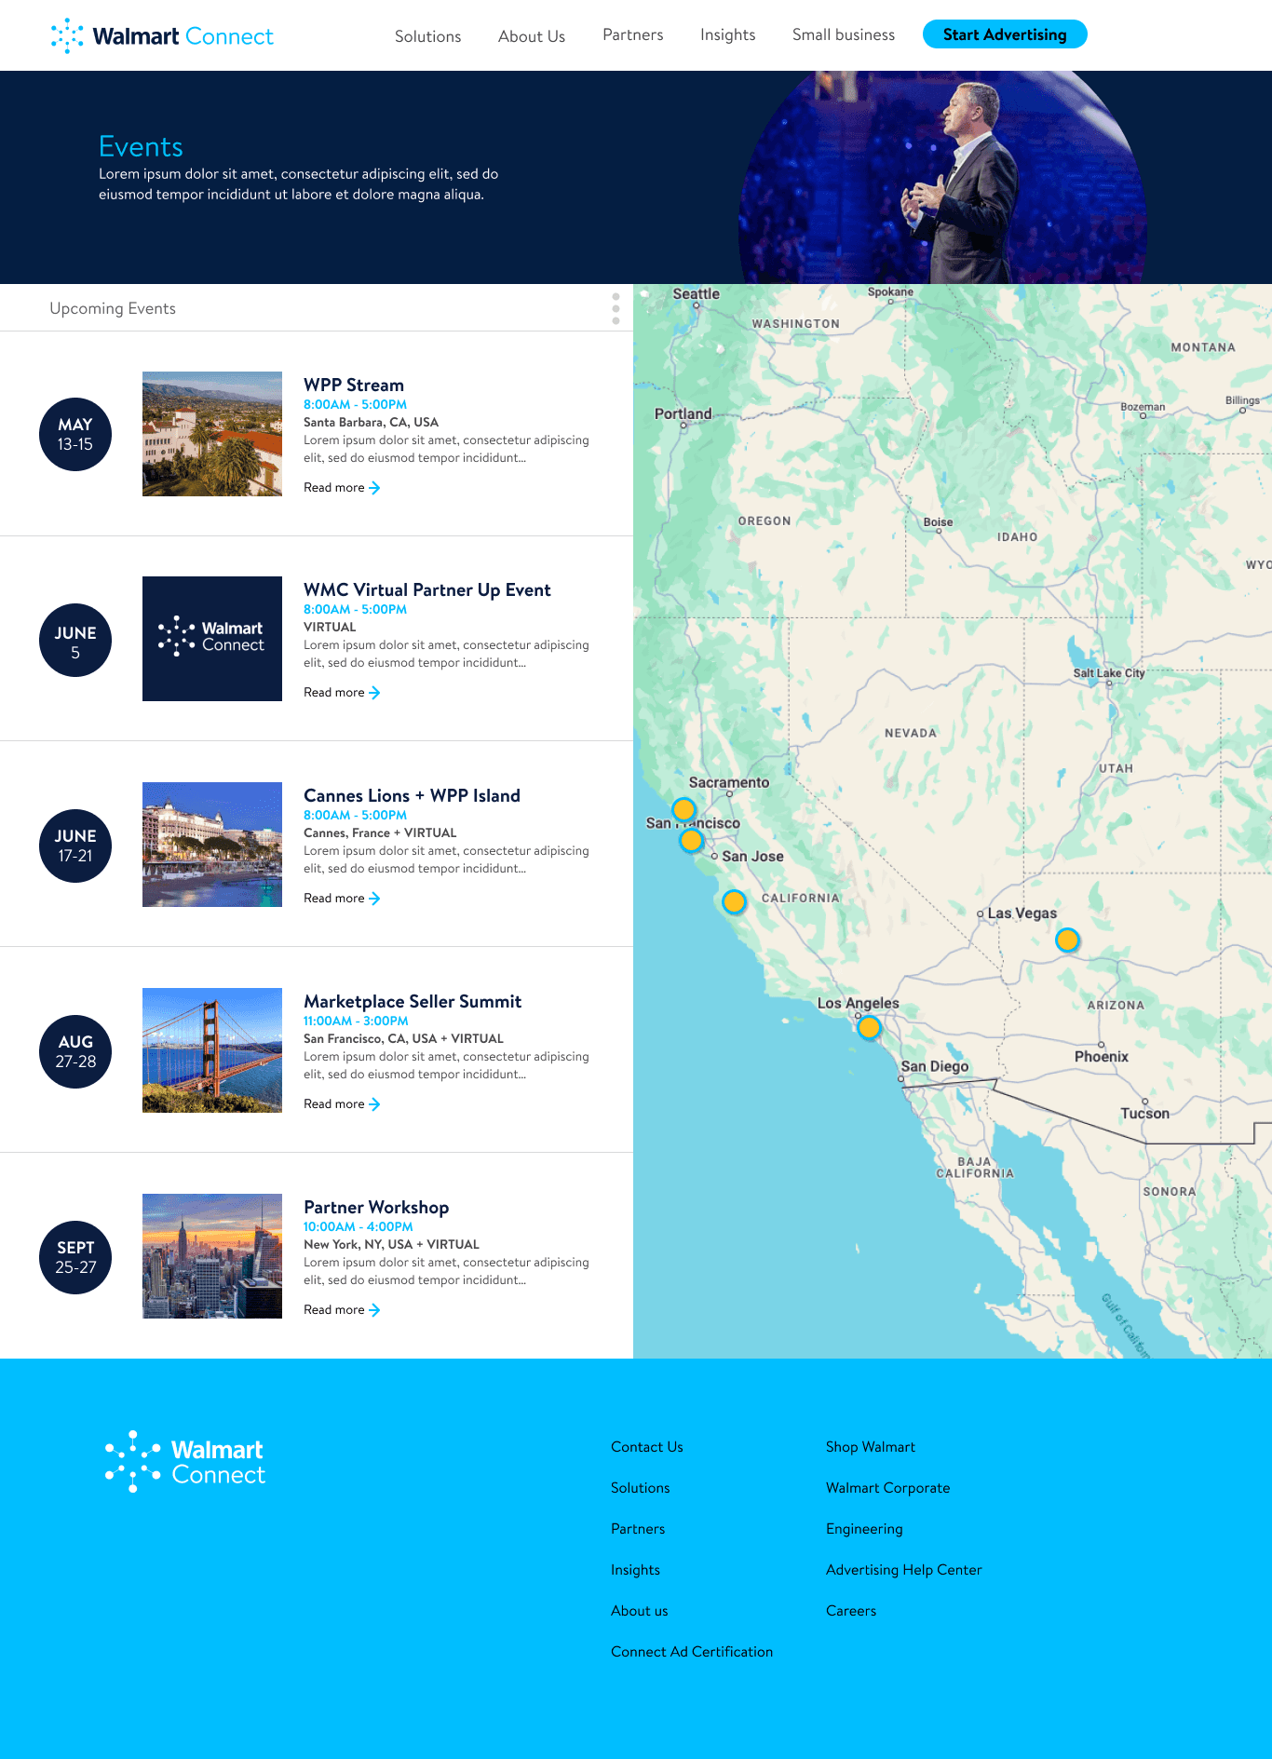Open Engineering footer link
Image resolution: width=1272 pixels, height=1759 pixels.
[864, 1529]
